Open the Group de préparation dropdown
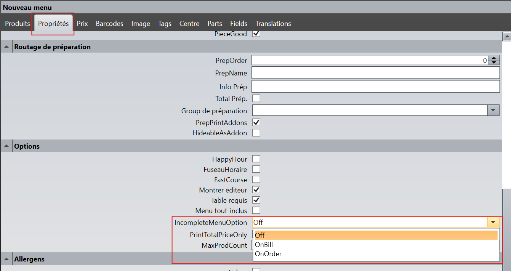The height and width of the screenshot is (271, 511). (493, 111)
